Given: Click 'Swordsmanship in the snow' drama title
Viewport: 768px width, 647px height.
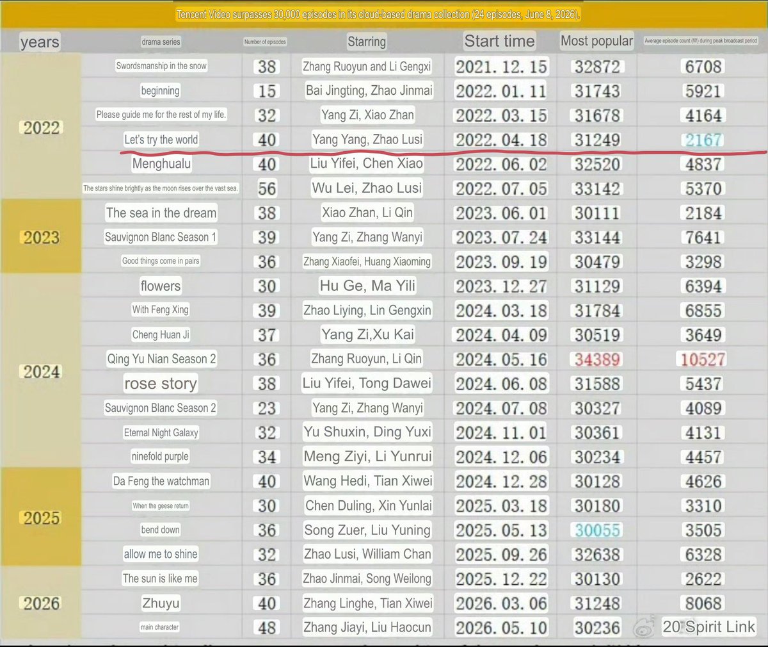Looking at the screenshot, I should (x=161, y=66).
